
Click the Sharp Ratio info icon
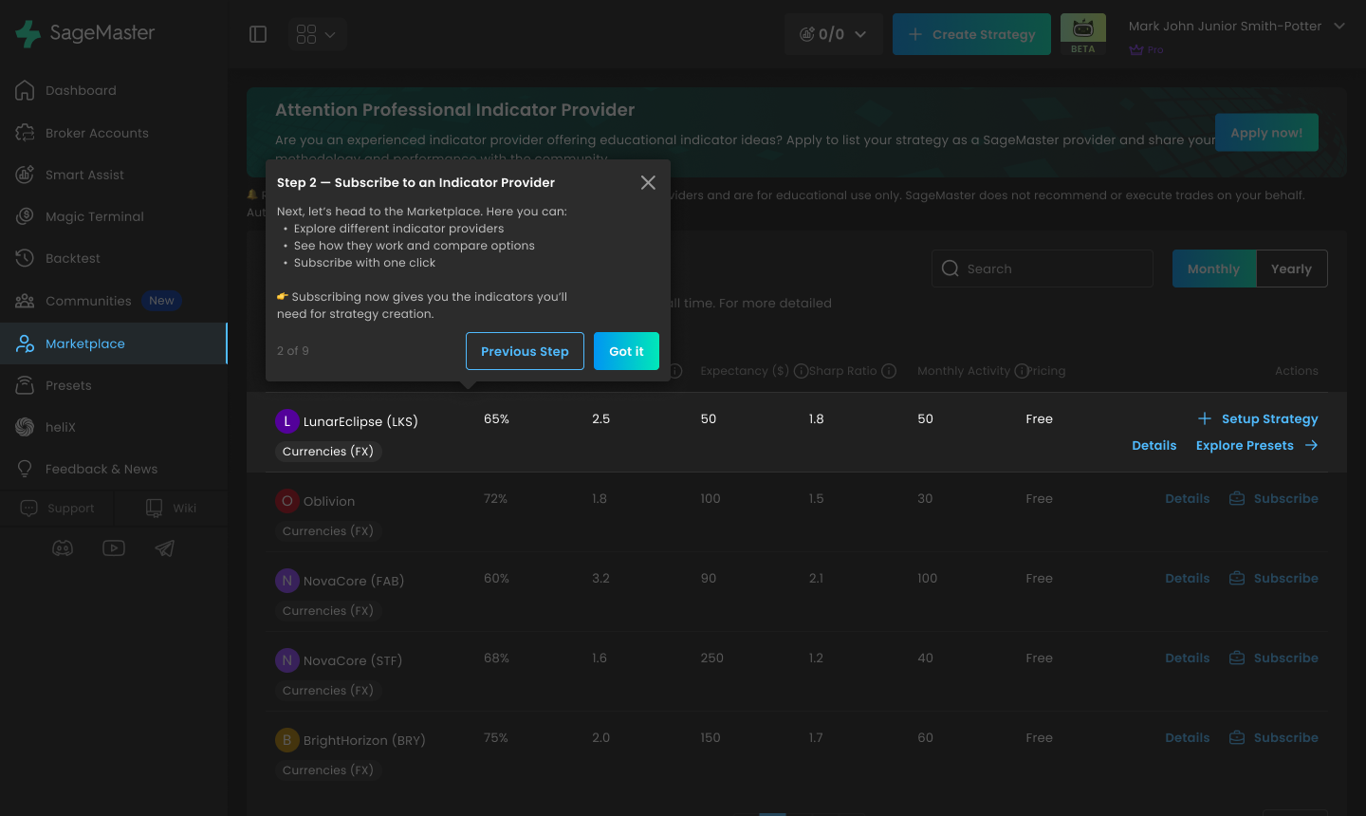[x=889, y=371]
